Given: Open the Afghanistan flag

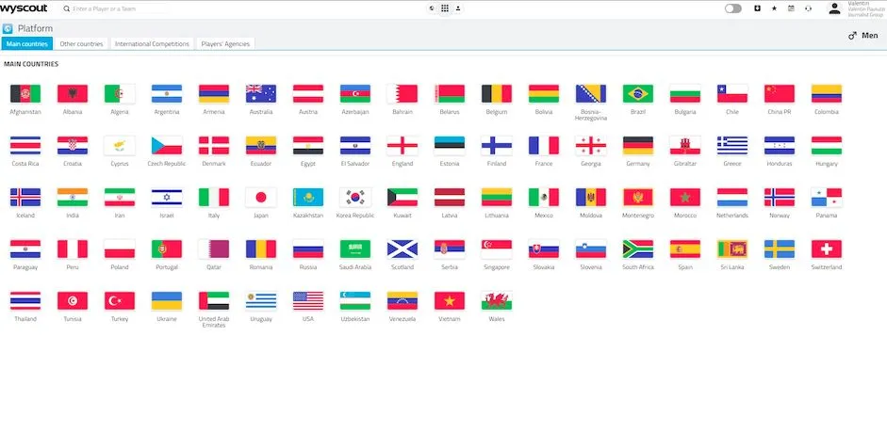Looking at the screenshot, I should tap(25, 94).
